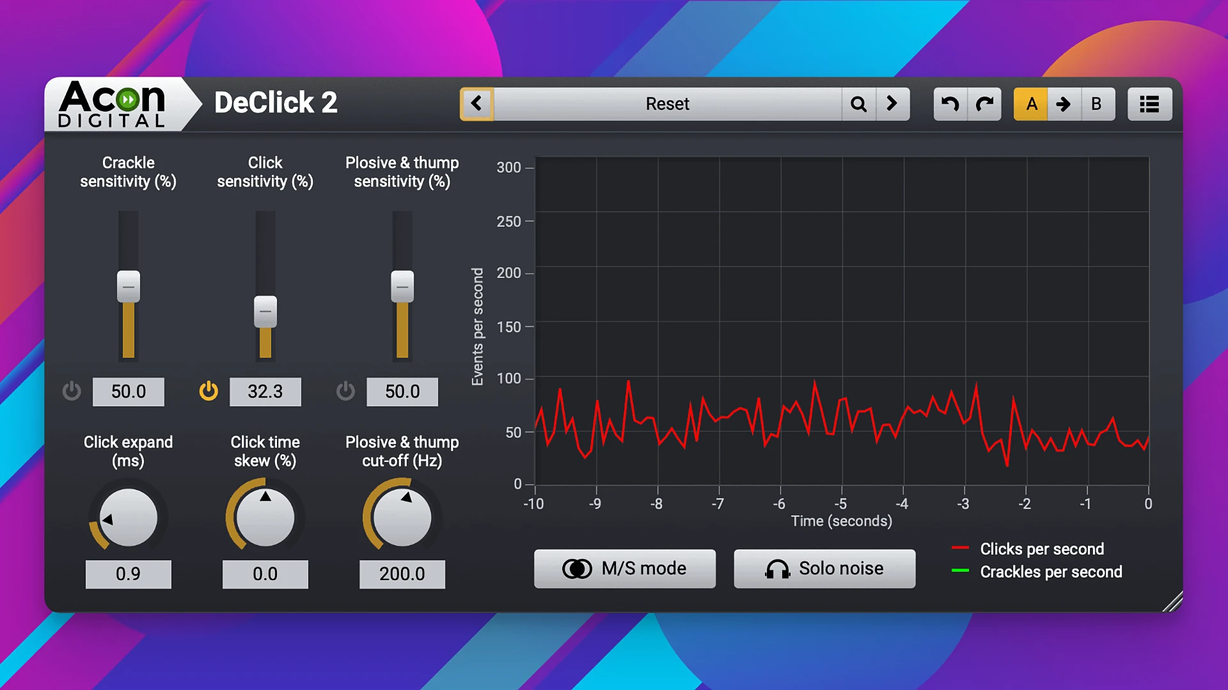Click the Events per second axis label
This screenshot has width=1228, height=690.
478,326
